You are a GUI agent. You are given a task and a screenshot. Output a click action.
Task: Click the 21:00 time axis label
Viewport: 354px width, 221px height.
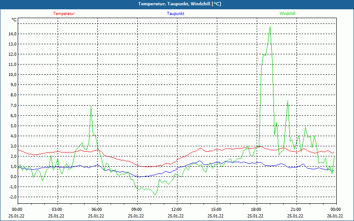coord(296,210)
